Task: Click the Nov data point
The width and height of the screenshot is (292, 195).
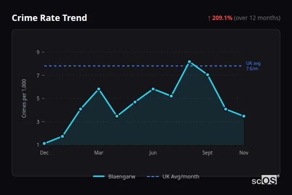Action: coord(244,116)
